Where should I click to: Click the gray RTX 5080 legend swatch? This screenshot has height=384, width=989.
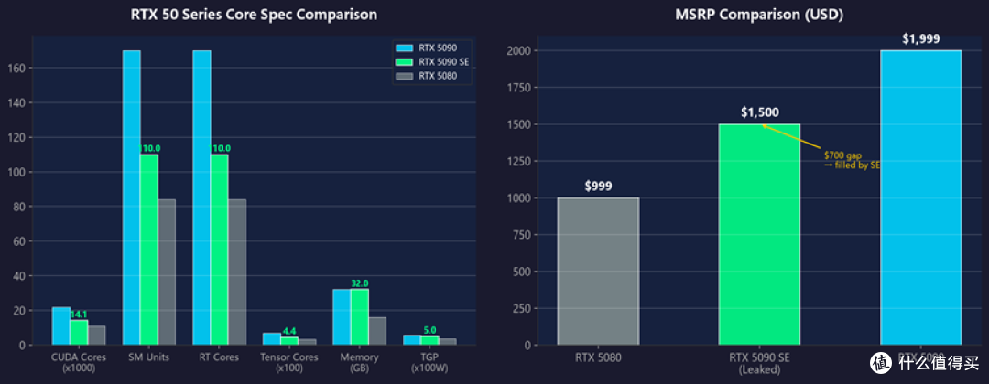click(x=404, y=76)
